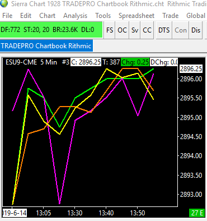Click the green Chg: 0.25 value
The height and width of the screenshot is (221, 207).
coord(135,62)
